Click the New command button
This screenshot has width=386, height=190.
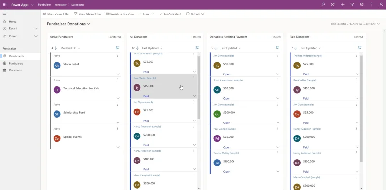pos(143,14)
